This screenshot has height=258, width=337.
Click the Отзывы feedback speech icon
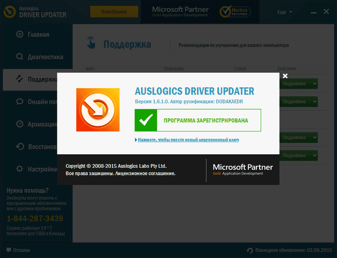[x=8, y=250]
